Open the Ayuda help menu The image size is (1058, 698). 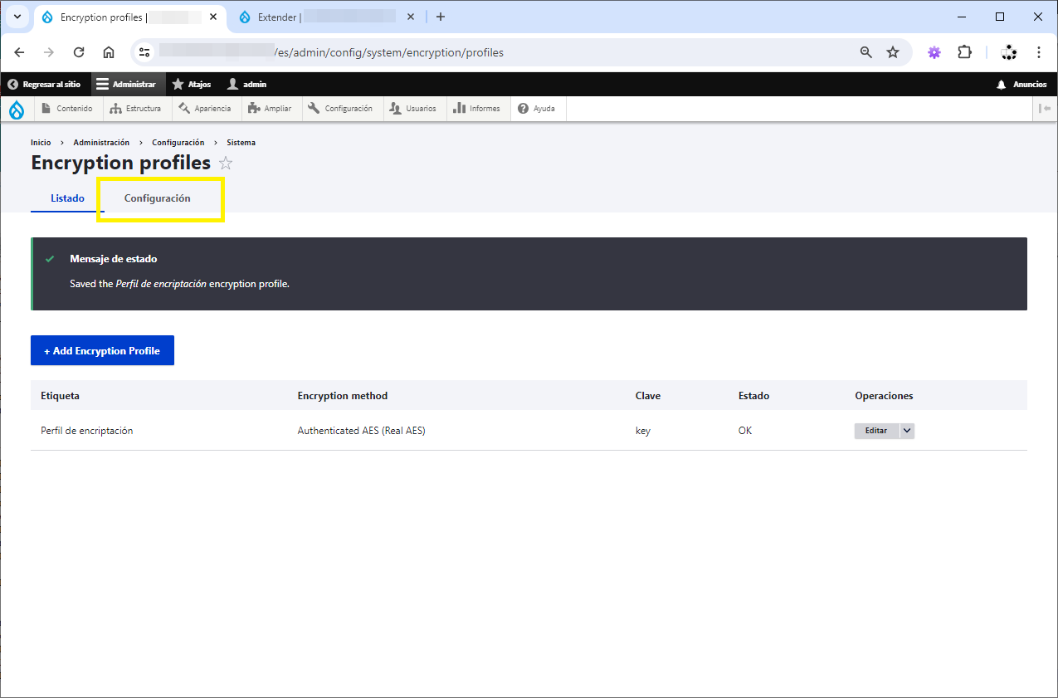537,109
